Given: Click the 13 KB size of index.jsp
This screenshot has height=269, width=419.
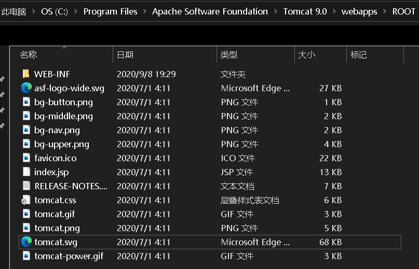Looking at the screenshot, I should coord(331,172).
